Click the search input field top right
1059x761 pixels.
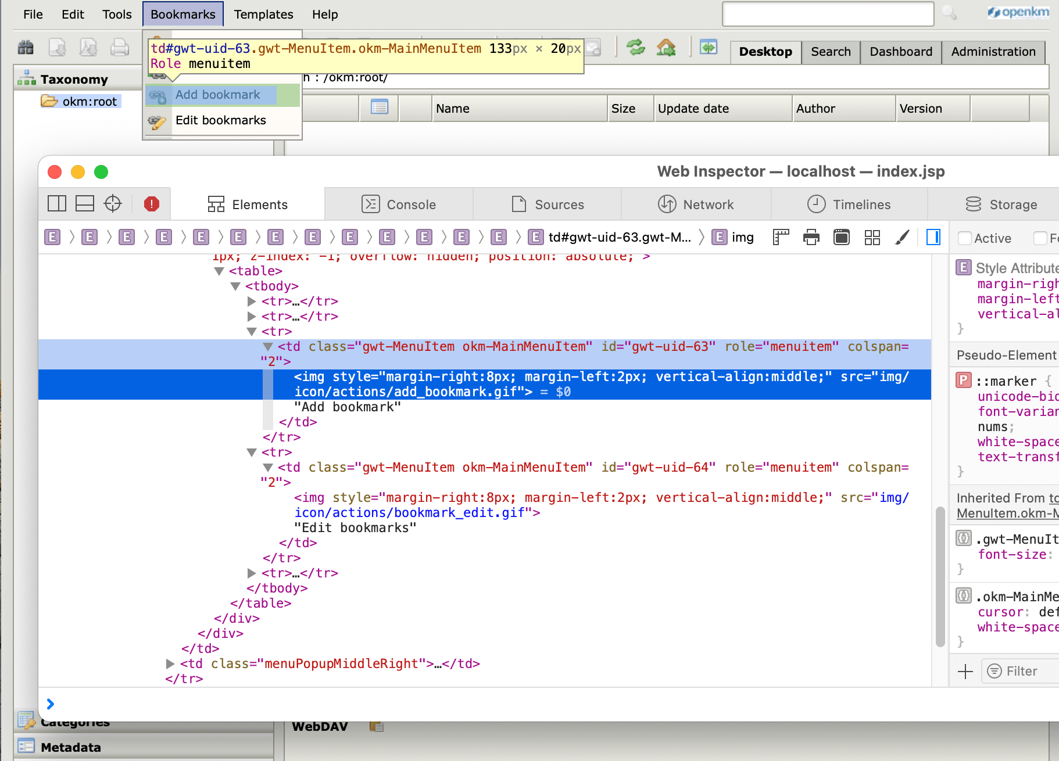click(x=827, y=15)
